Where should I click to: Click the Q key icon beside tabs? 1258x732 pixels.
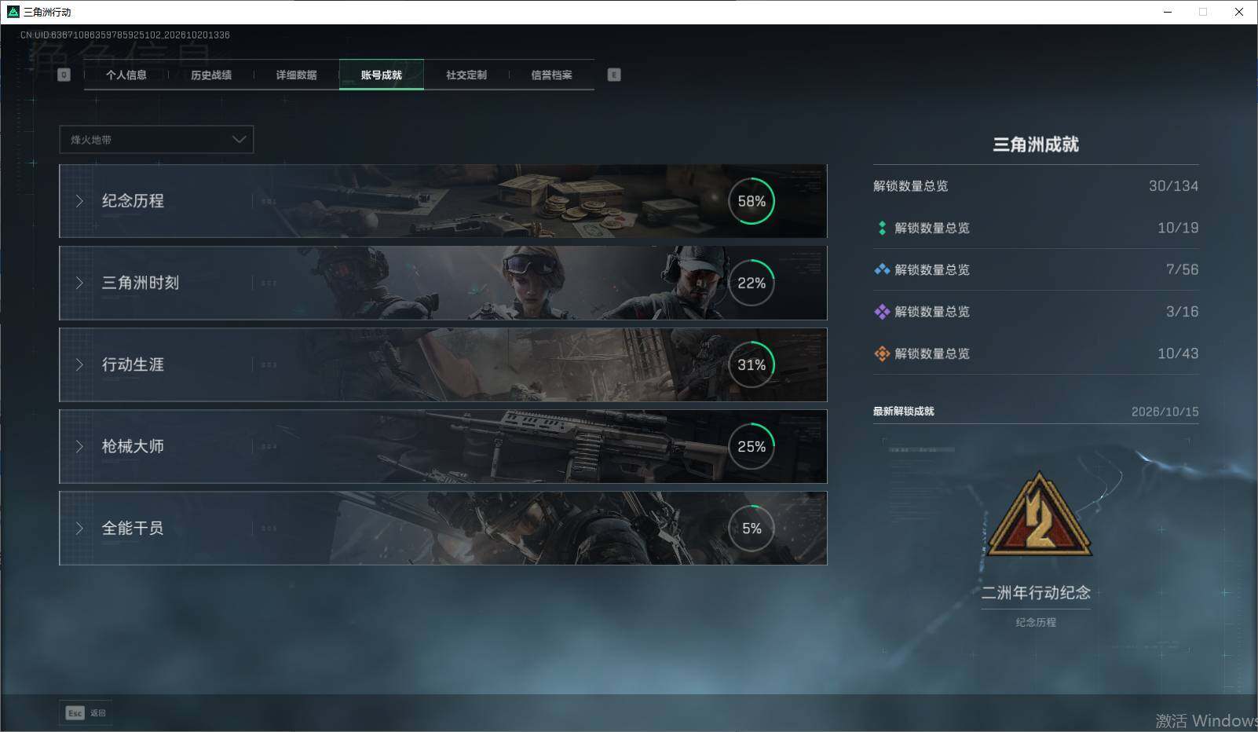[64, 75]
